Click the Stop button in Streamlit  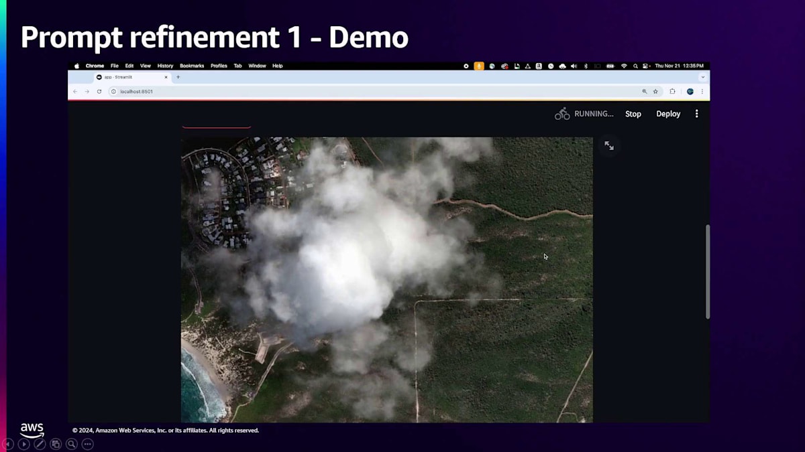[x=633, y=114]
